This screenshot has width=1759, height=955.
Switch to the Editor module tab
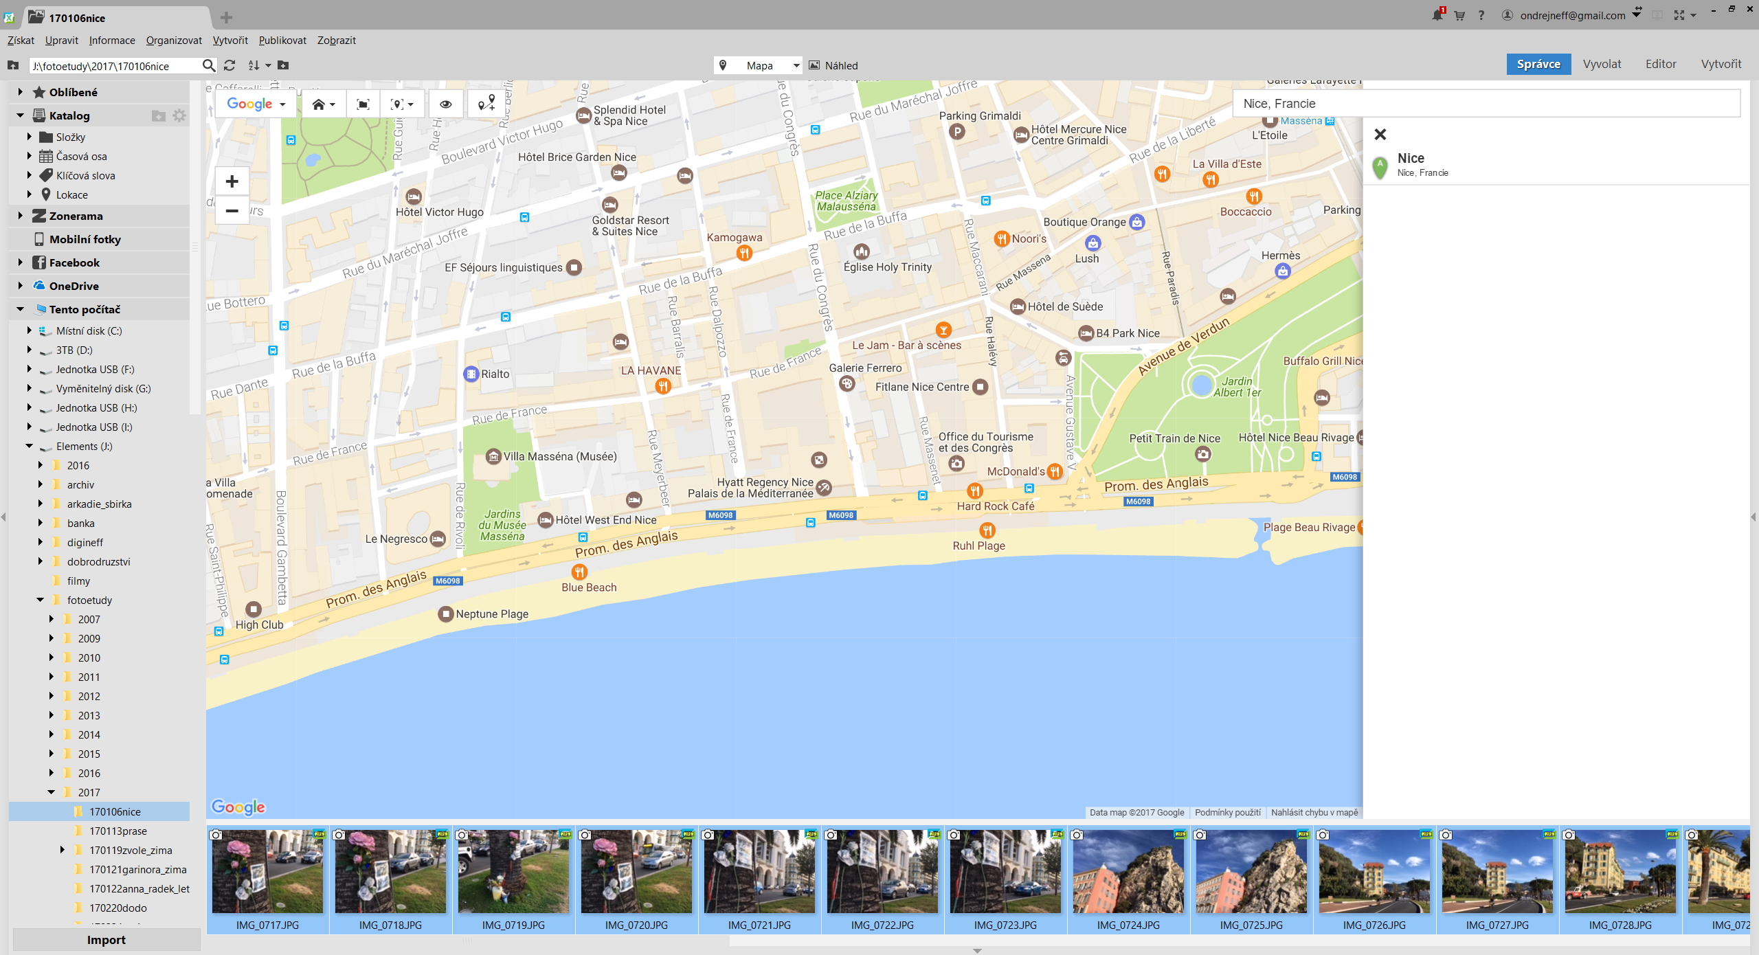point(1661,64)
